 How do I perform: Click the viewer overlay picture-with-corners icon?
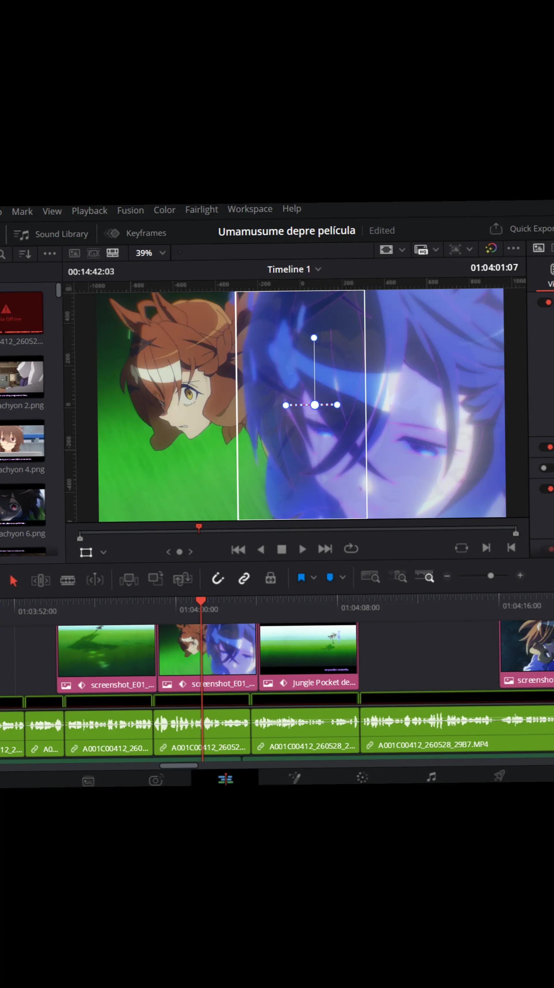click(455, 249)
